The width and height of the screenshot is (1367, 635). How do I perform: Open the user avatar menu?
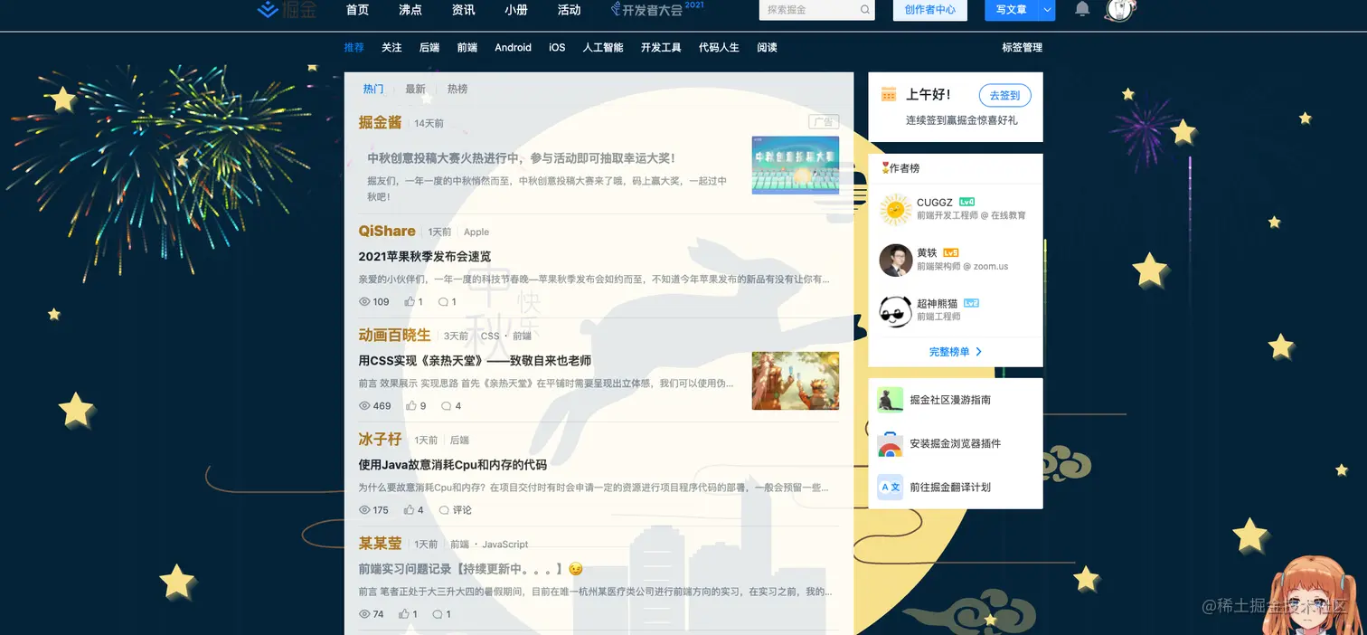click(x=1121, y=9)
